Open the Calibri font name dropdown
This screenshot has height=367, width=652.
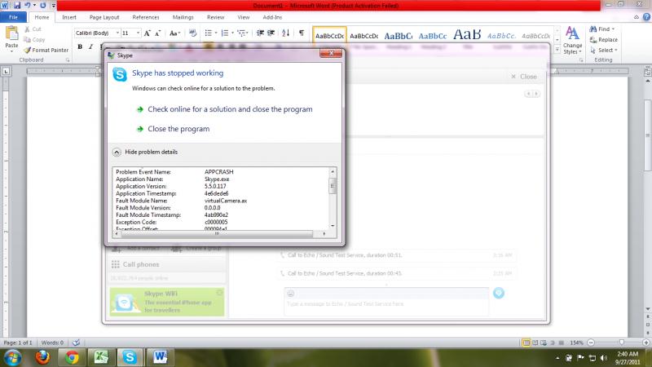click(x=95, y=33)
